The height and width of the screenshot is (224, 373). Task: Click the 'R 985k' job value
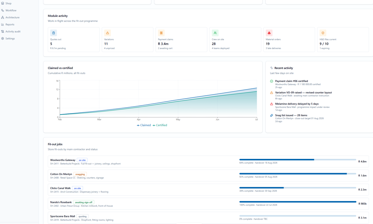coord(362,204)
